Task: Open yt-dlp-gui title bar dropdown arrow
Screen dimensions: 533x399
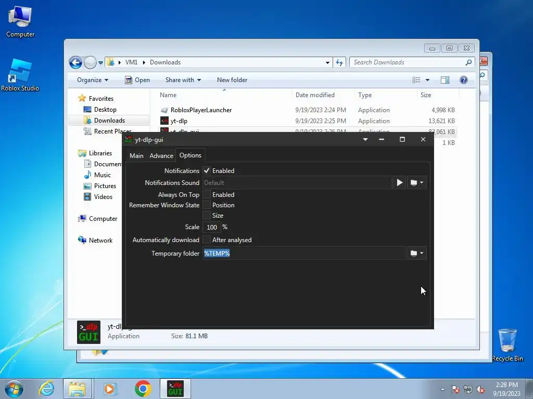Action: point(365,139)
